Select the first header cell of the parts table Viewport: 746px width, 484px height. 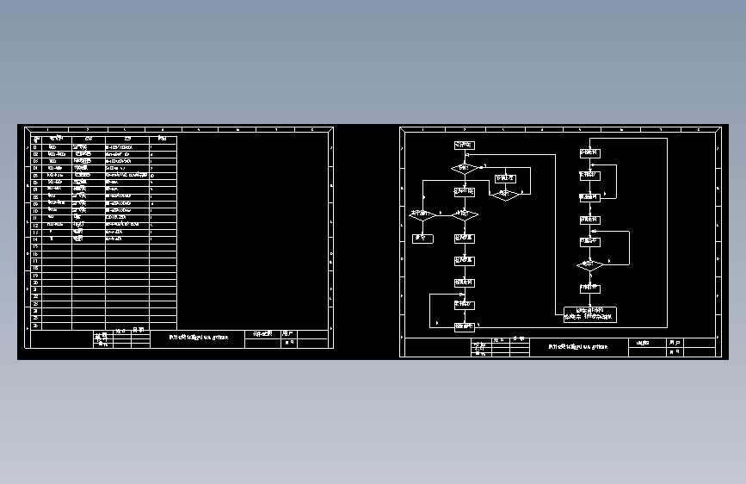35,140
